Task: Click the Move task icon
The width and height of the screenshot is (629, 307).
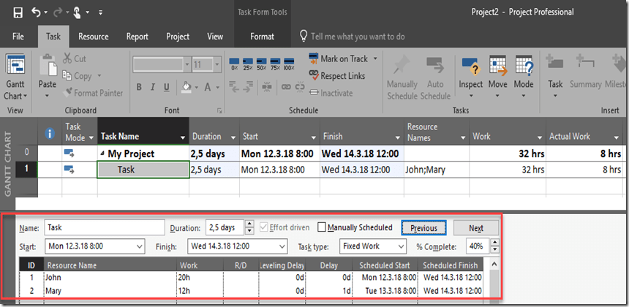Action: click(x=497, y=73)
